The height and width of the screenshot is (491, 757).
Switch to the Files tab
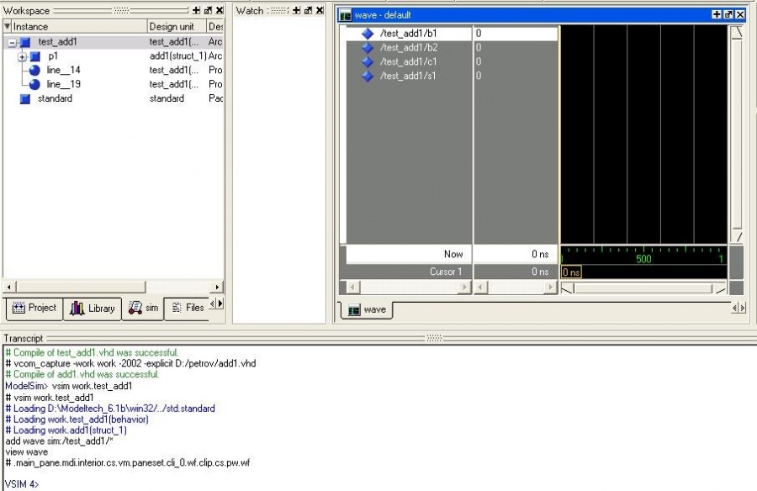[187, 308]
